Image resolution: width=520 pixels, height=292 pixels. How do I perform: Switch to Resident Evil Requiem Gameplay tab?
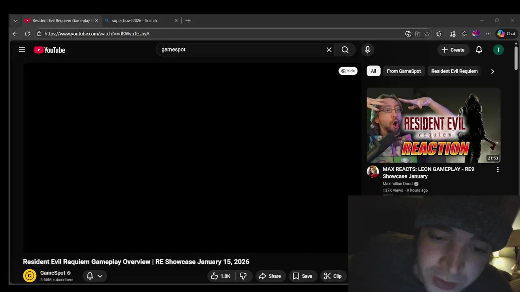(x=62, y=21)
